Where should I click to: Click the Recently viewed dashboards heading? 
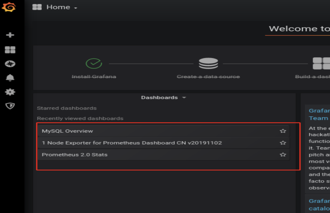tap(80, 118)
